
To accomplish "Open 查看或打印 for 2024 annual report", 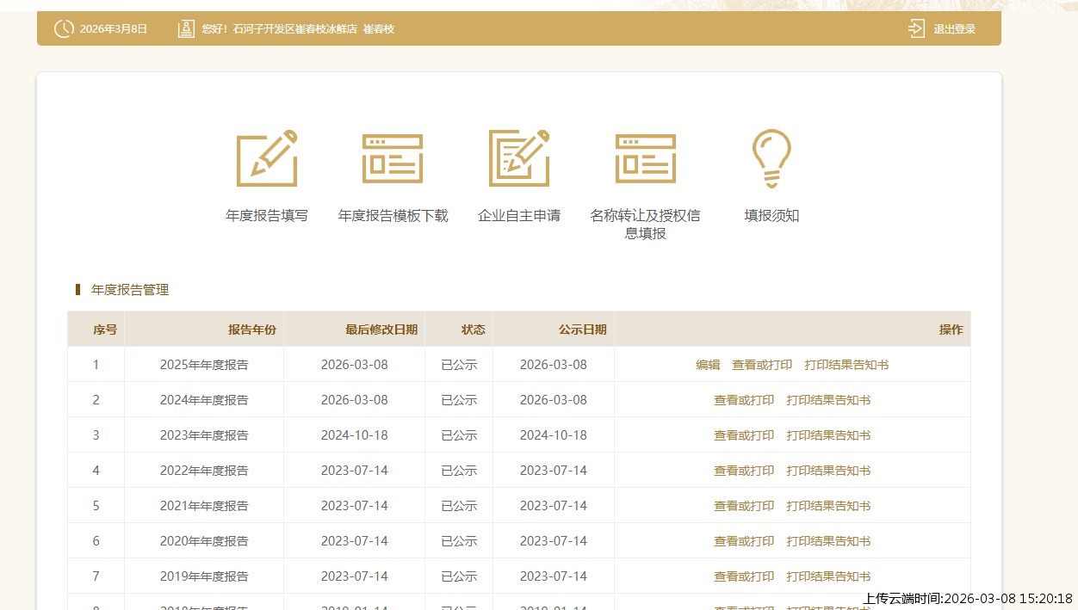I will pos(744,400).
